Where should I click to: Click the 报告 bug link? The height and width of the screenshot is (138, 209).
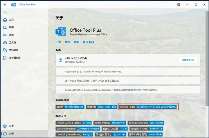89,42
